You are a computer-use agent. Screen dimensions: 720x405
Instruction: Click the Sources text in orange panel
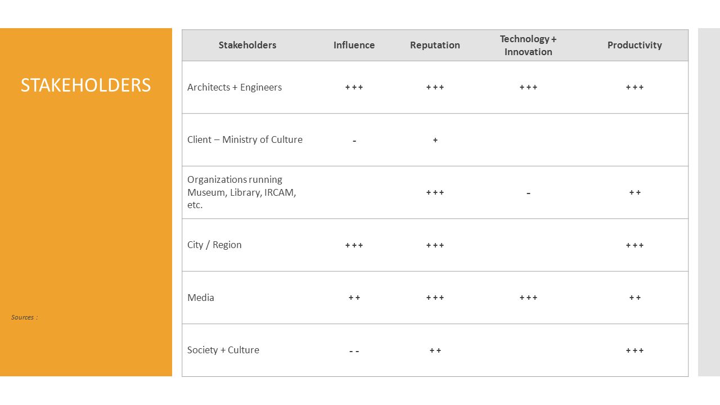[x=24, y=317]
